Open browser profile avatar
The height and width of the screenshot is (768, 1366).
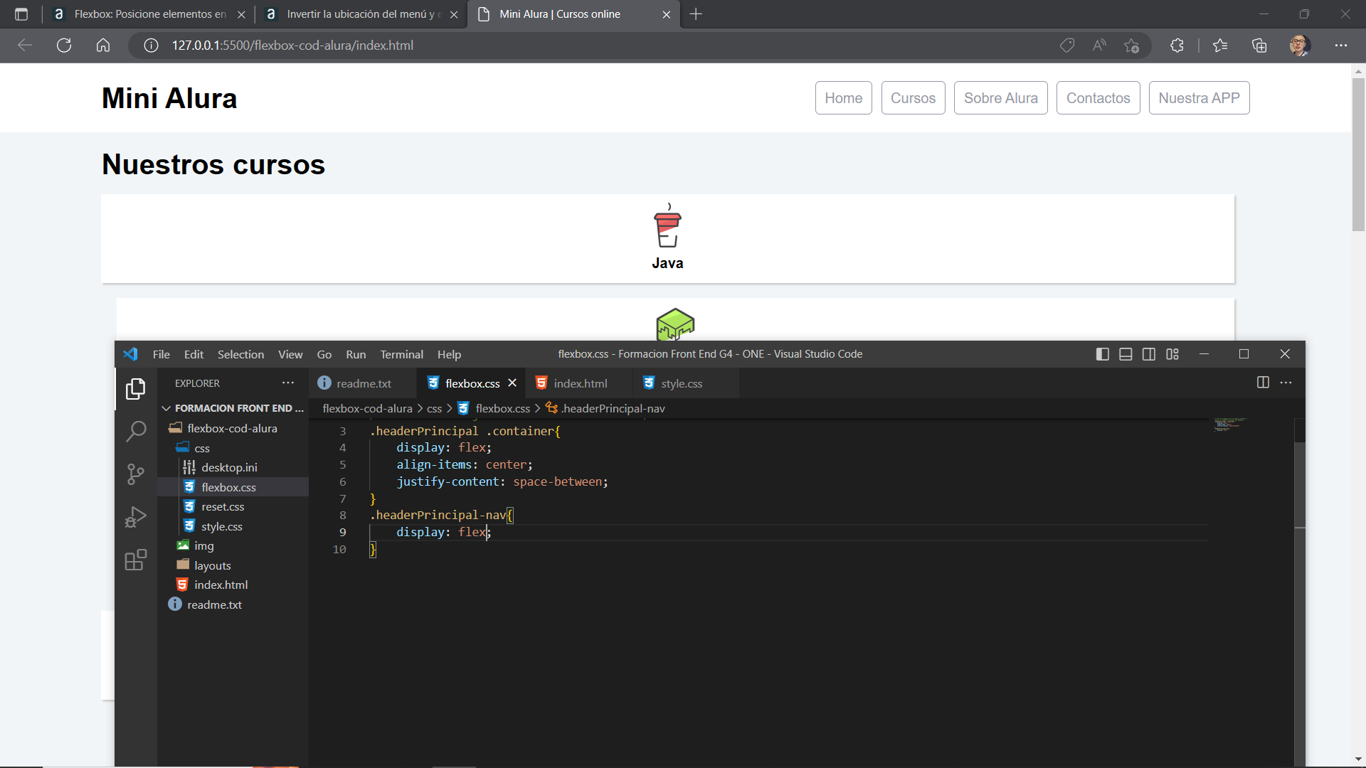1300,46
